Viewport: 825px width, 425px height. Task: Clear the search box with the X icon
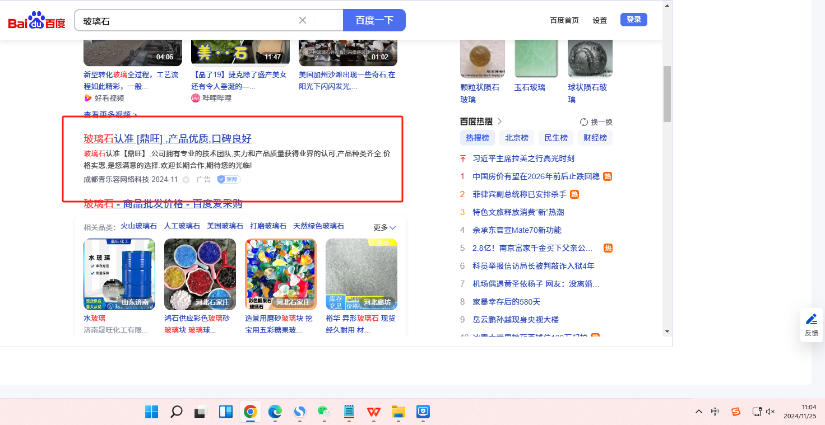(303, 20)
